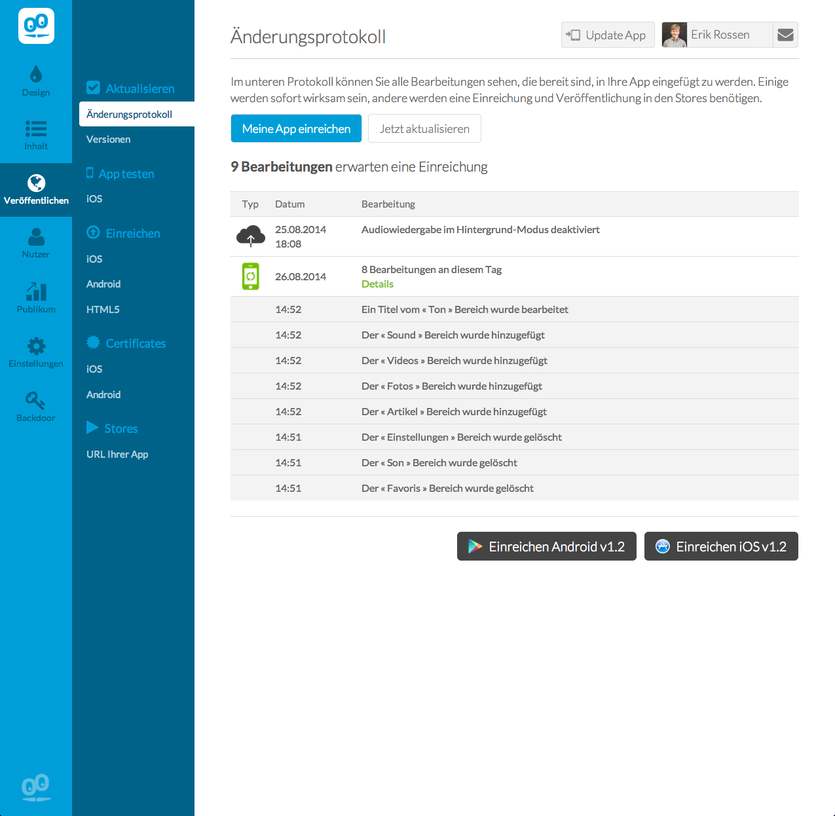Screen dimensions: 835x816
Task: Click '8 Bearbeitungen an diesem Tag' text
Action: (432, 270)
